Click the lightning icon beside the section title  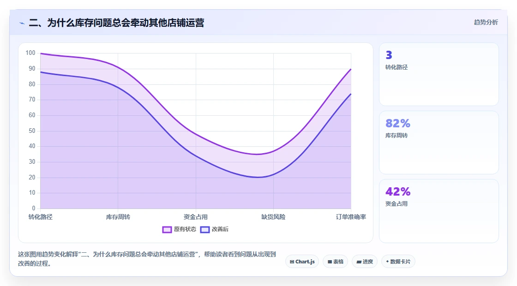pyautogui.click(x=22, y=23)
